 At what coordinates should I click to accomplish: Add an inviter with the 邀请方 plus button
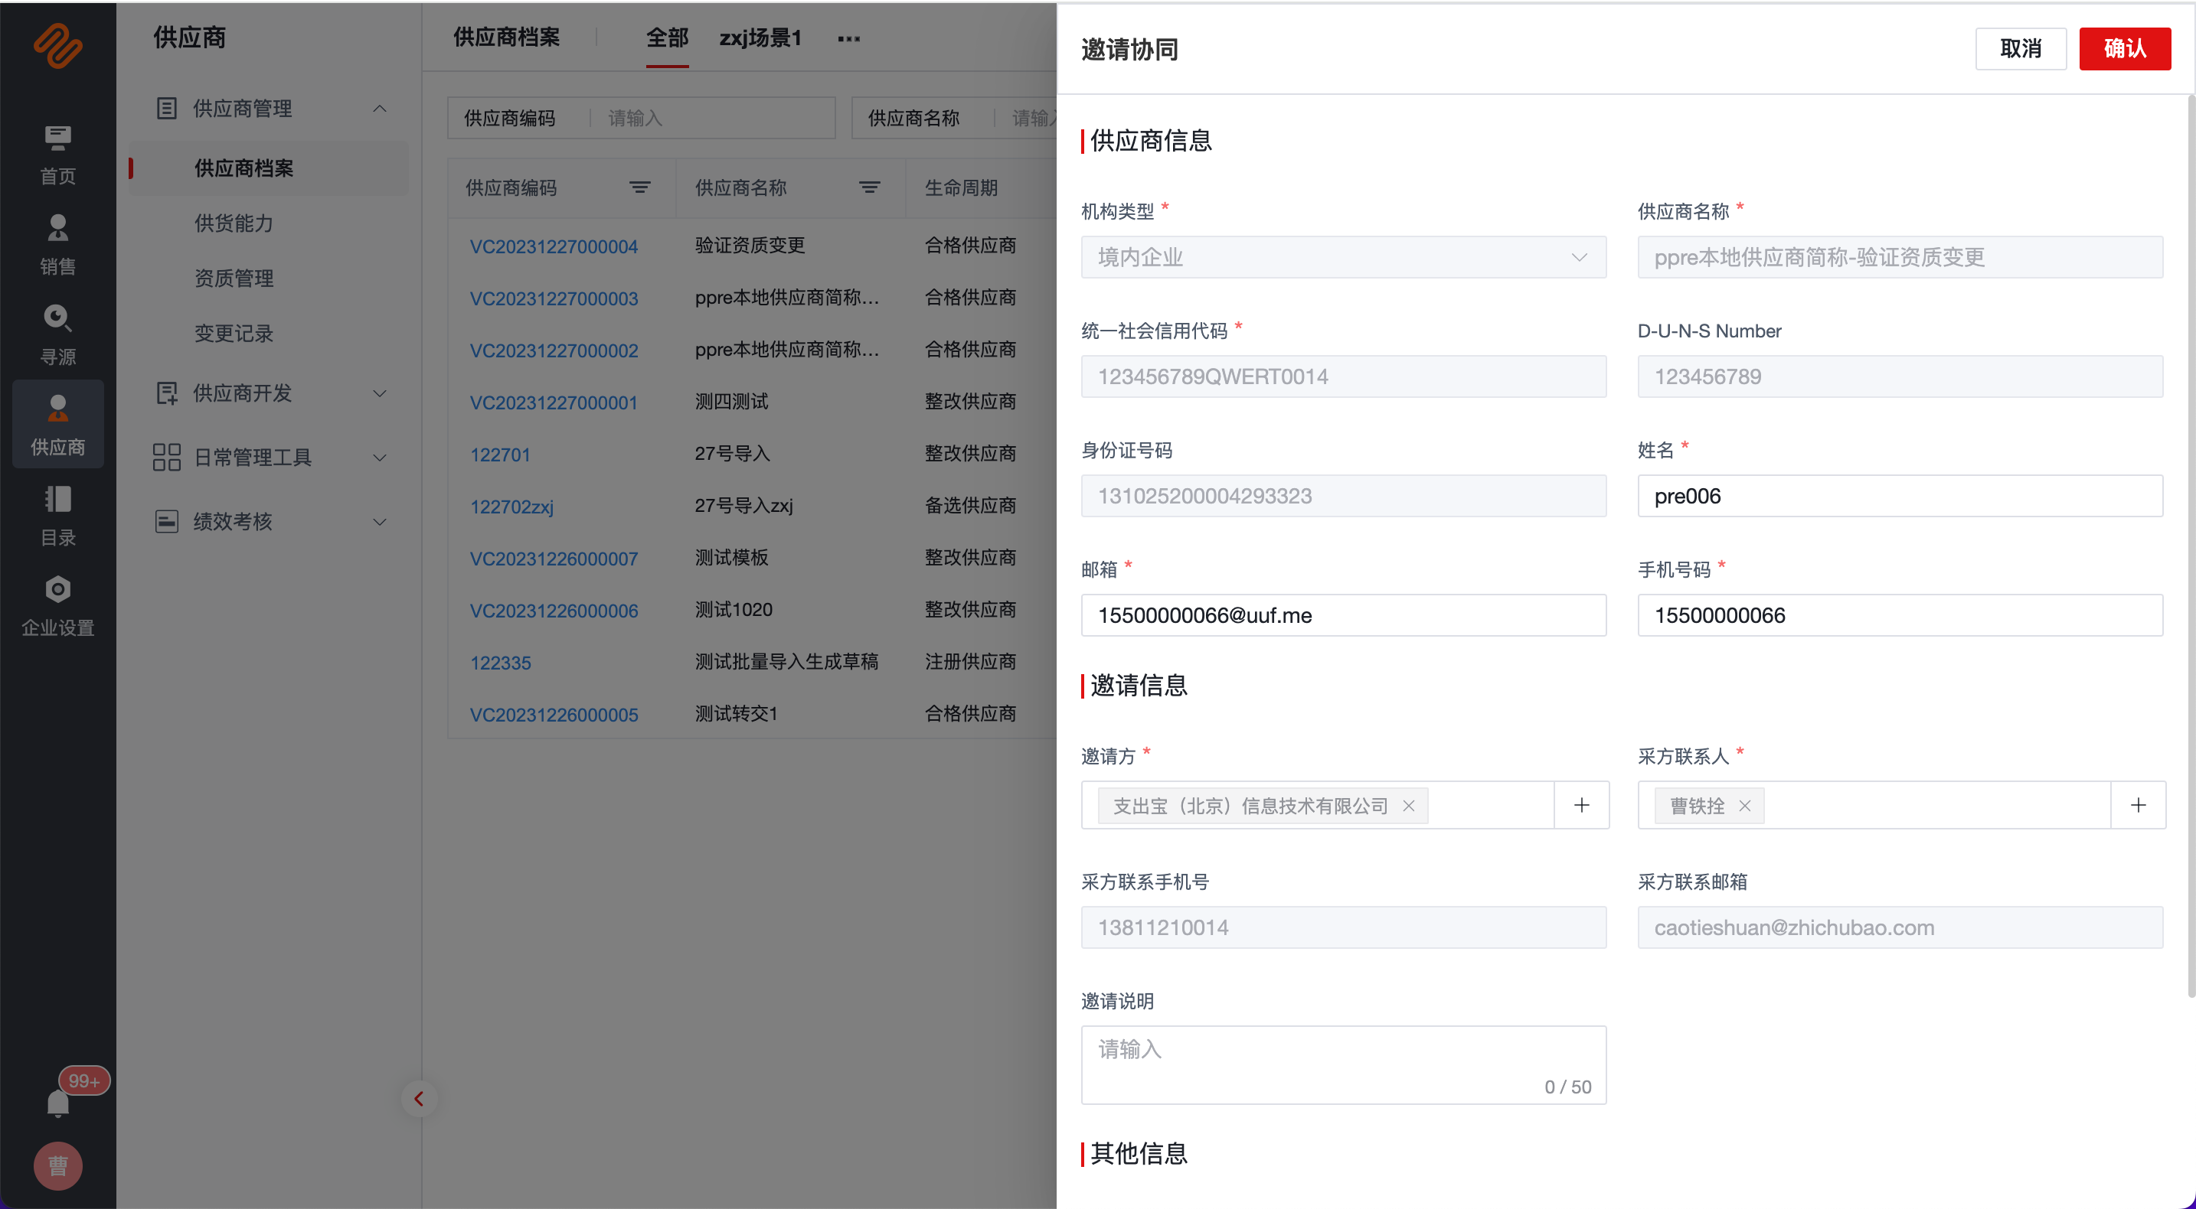click(1581, 805)
